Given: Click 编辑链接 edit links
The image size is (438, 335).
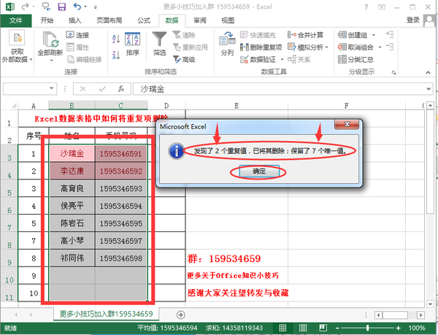Looking at the screenshot, I should (85, 59).
